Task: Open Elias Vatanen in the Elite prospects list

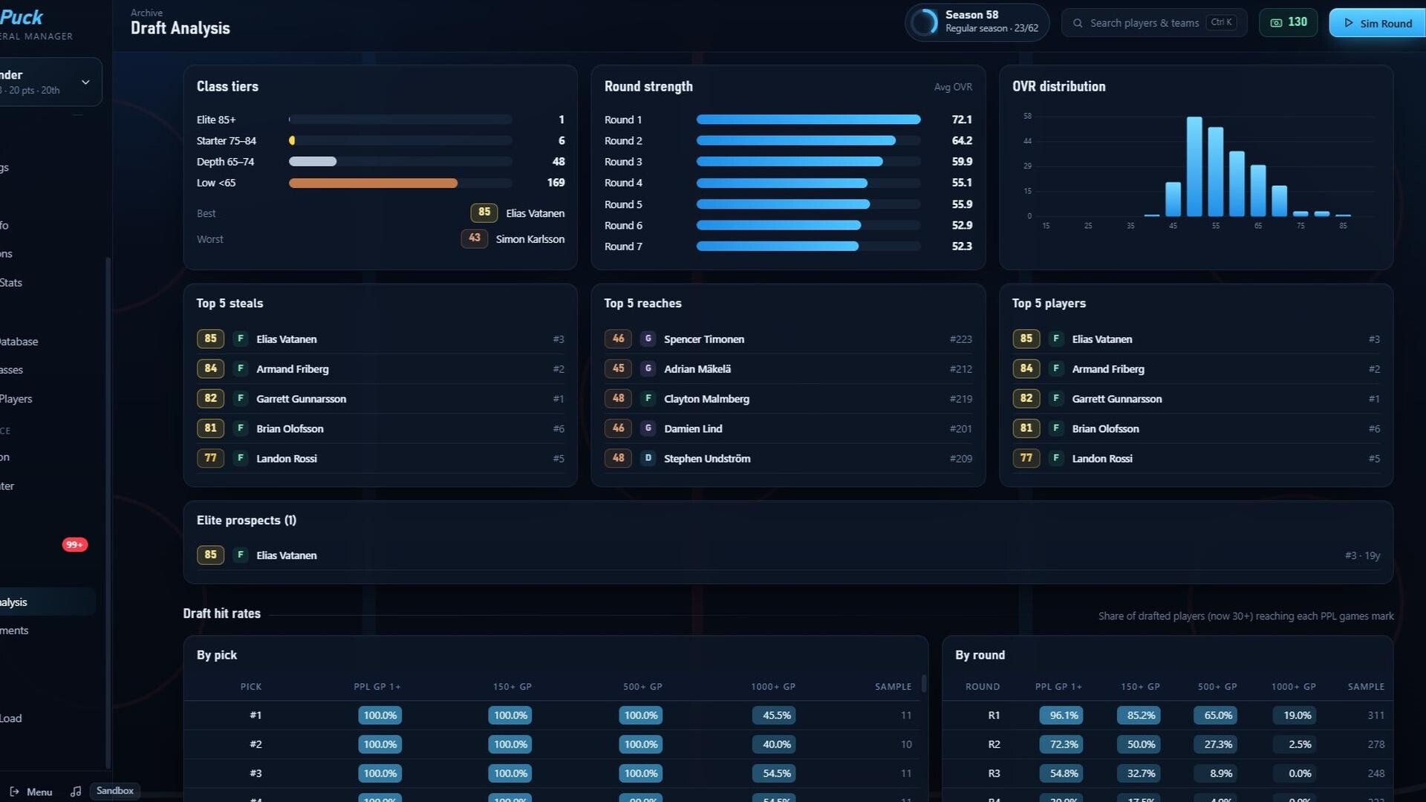Action: 287,555
